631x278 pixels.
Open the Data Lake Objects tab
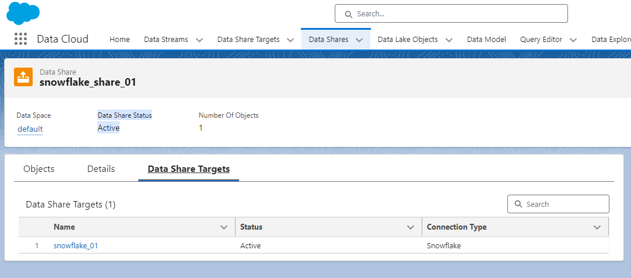tap(408, 40)
